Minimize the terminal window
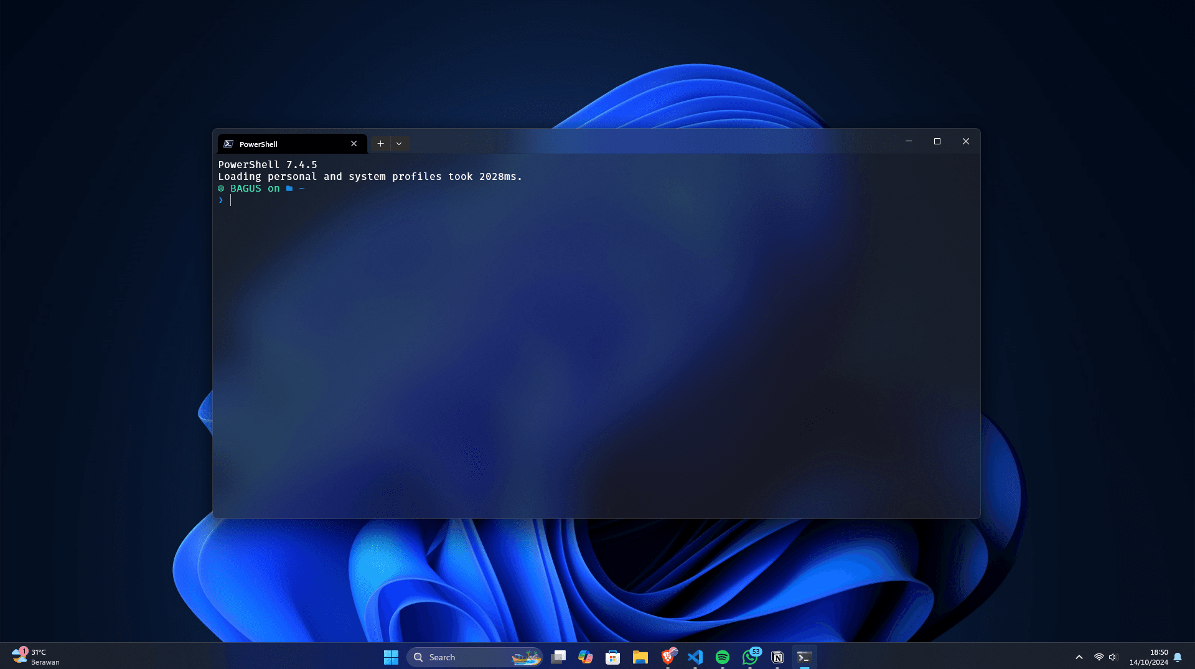The height and width of the screenshot is (669, 1195). click(x=909, y=141)
